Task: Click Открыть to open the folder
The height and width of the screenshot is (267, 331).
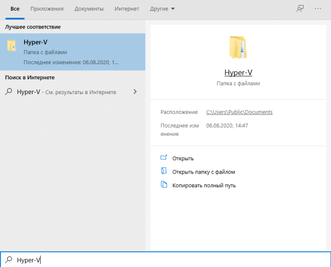Action: [x=183, y=158]
